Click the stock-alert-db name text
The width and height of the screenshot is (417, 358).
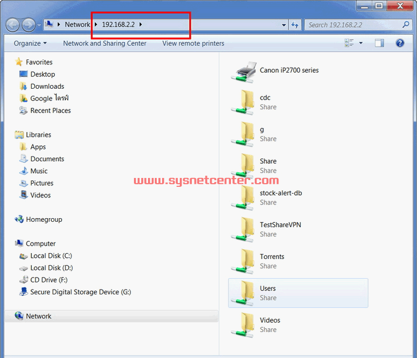pyautogui.click(x=281, y=193)
